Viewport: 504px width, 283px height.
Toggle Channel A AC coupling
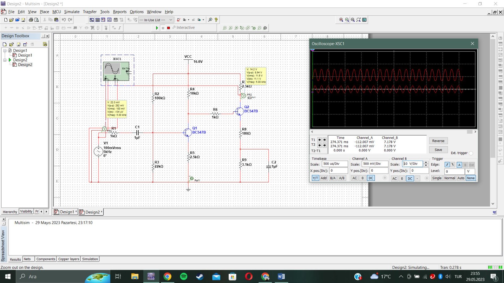click(x=355, y=178)
